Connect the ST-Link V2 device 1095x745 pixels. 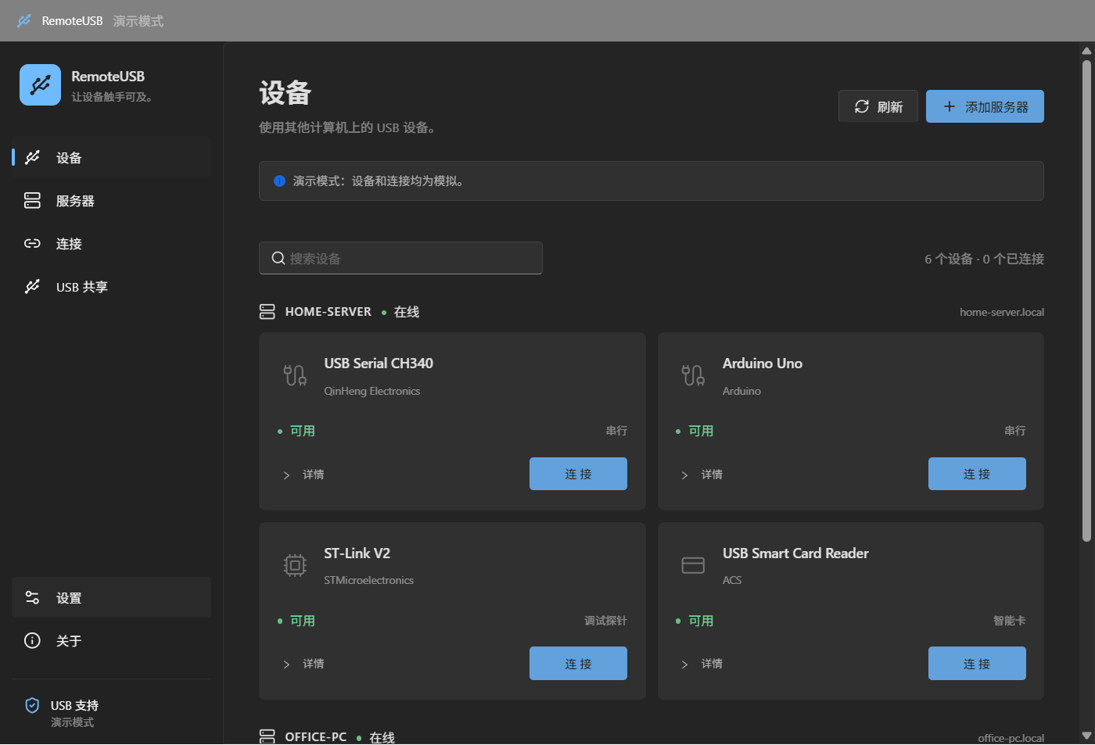point(578,663)
